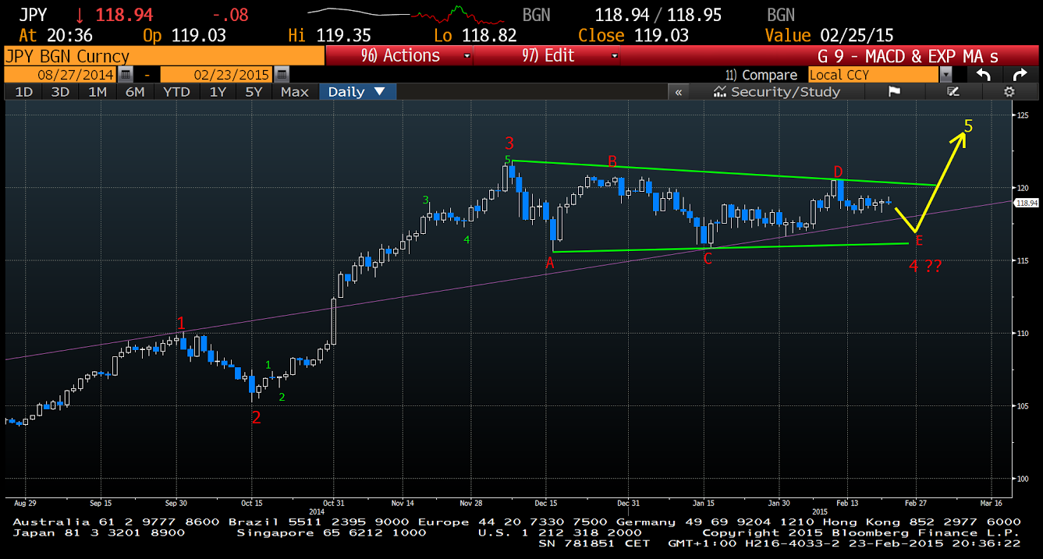Click the 11) Compare button

761,75
